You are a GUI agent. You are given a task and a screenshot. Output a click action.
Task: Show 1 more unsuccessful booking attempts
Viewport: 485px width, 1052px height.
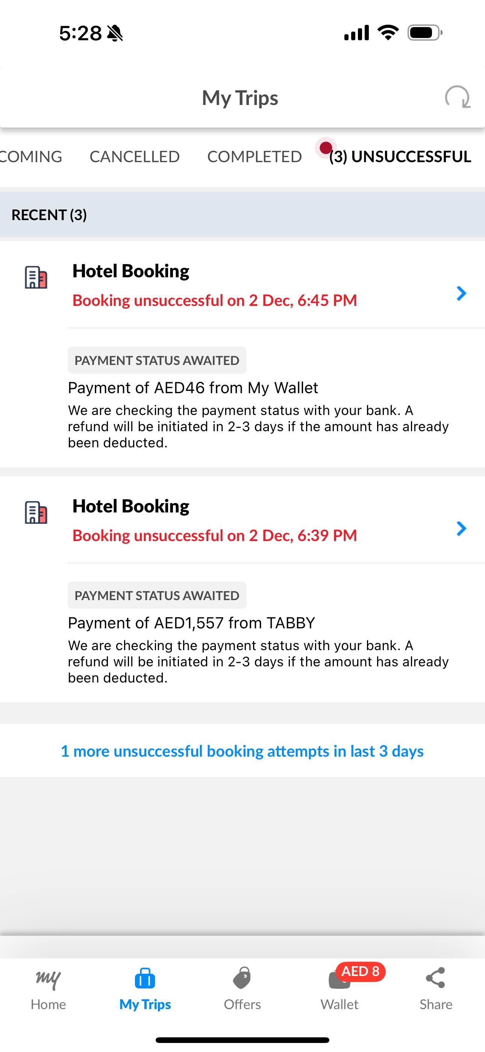(x=242, y=751)
